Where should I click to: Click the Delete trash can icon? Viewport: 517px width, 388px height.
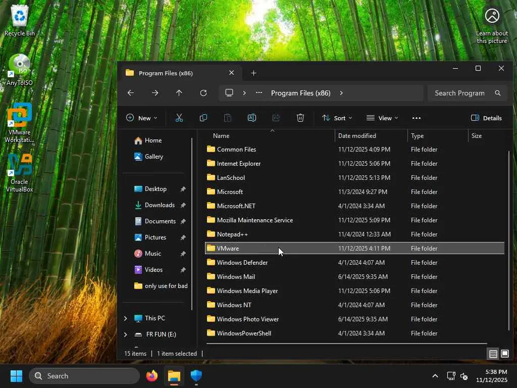click(x=300, y=118)
